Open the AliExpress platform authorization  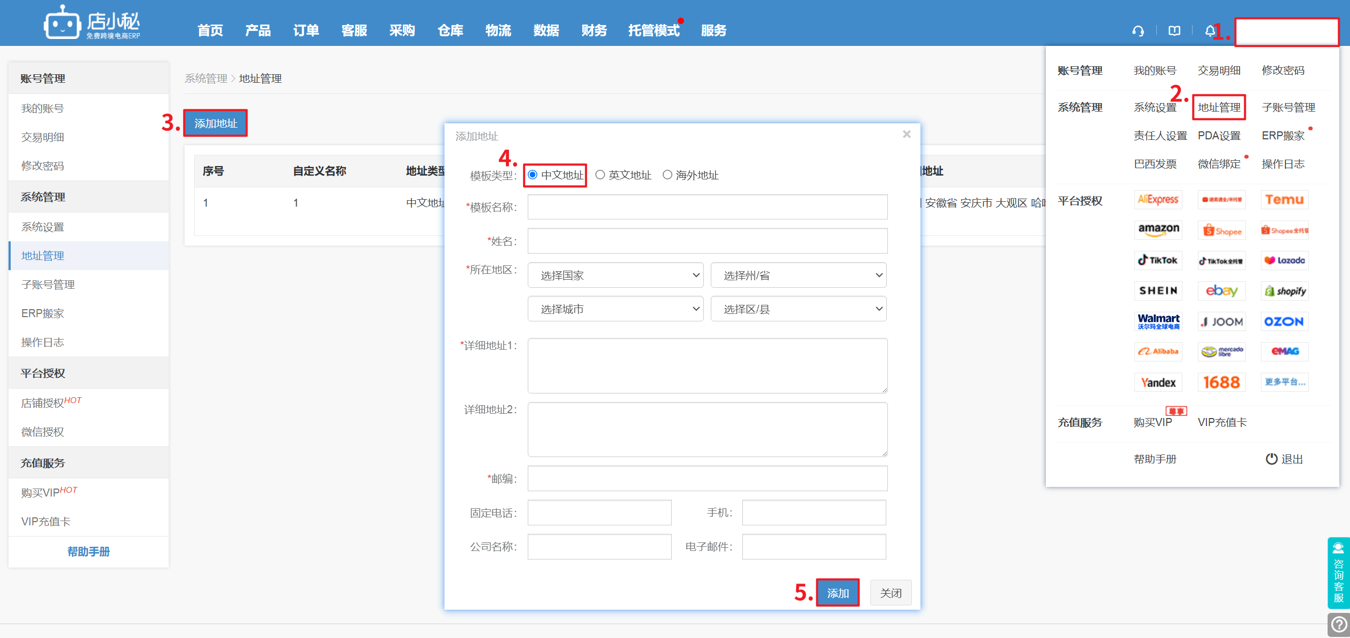coord(1158,200)
